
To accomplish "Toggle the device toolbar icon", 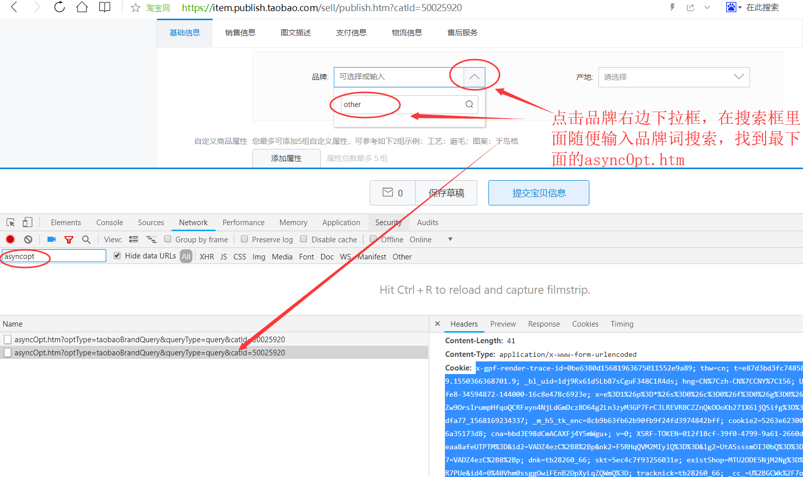I will (27, 223).
